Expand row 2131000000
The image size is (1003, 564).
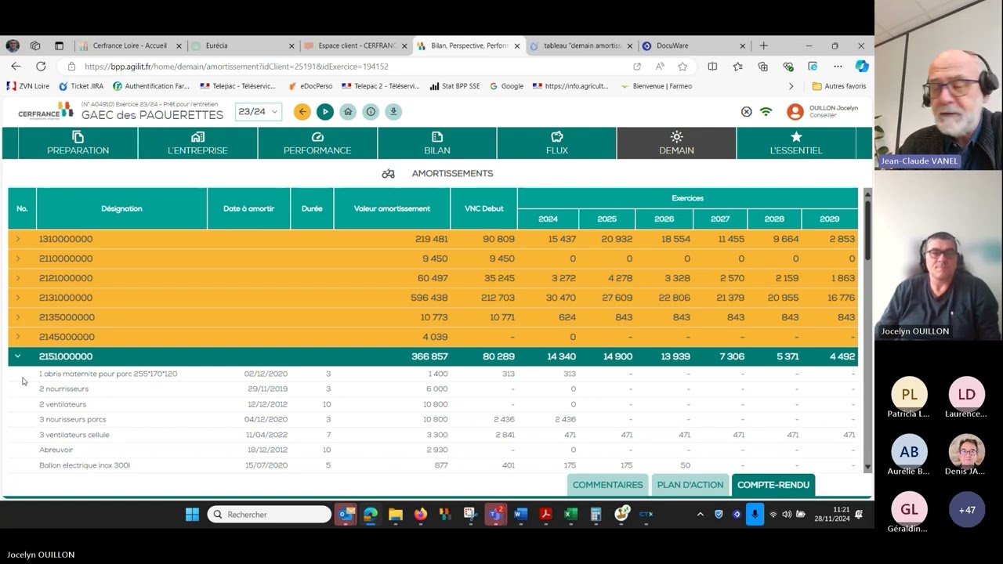18,298
